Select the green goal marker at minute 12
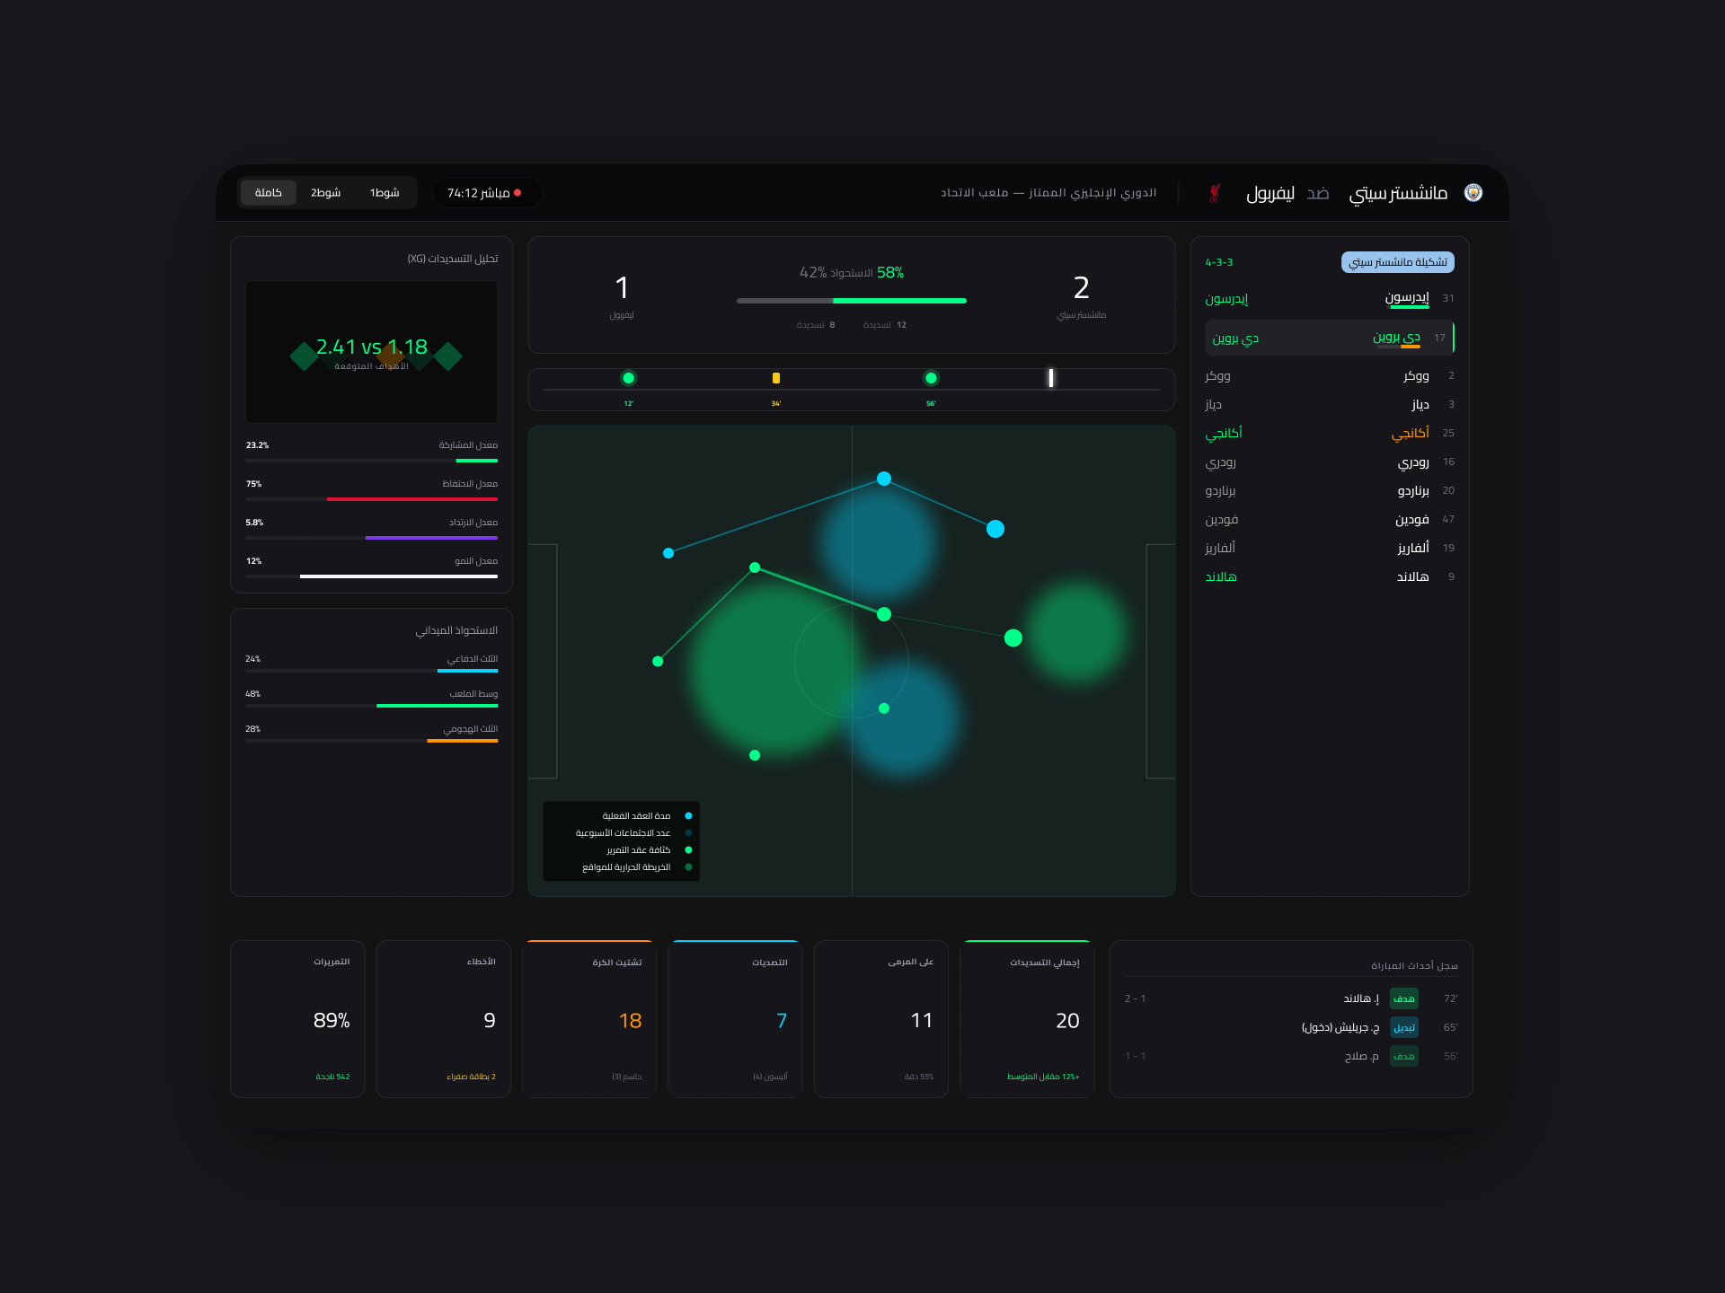Viewport: 1725px width, 1293px height. tap(628, 378)
